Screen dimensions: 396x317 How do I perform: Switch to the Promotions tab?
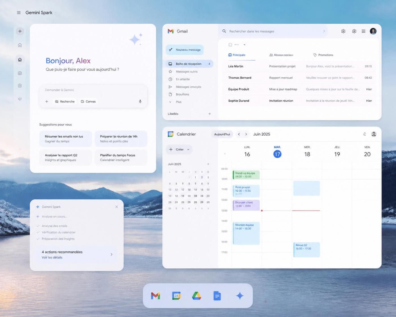click(323, 55)
